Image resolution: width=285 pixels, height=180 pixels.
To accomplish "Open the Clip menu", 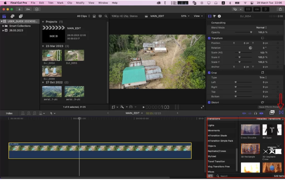I will click(70, 3).
